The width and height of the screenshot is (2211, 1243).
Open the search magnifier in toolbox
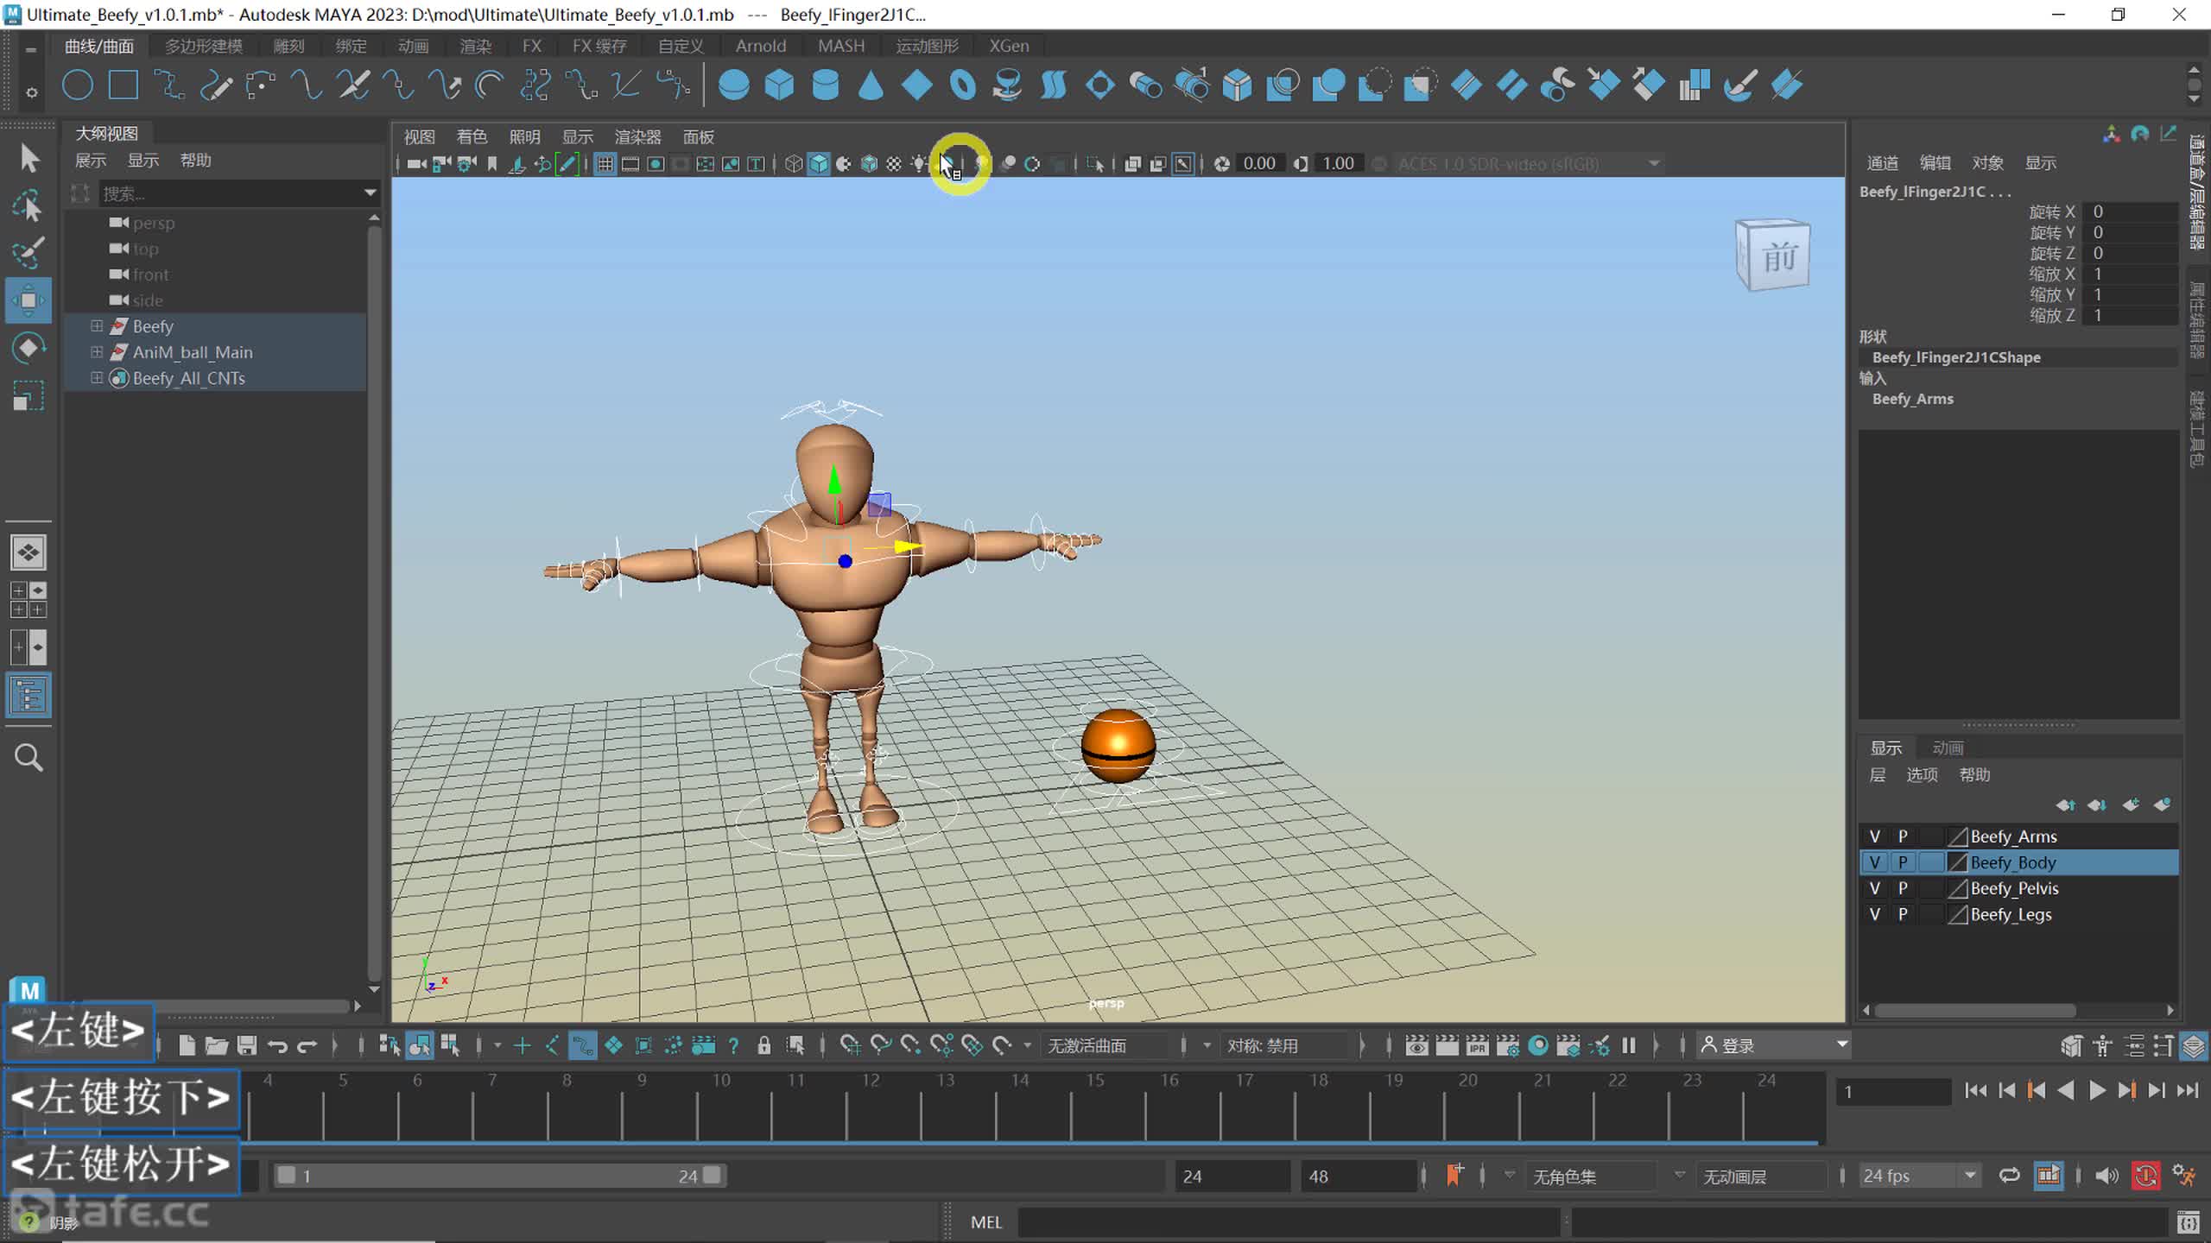(29, 758)
